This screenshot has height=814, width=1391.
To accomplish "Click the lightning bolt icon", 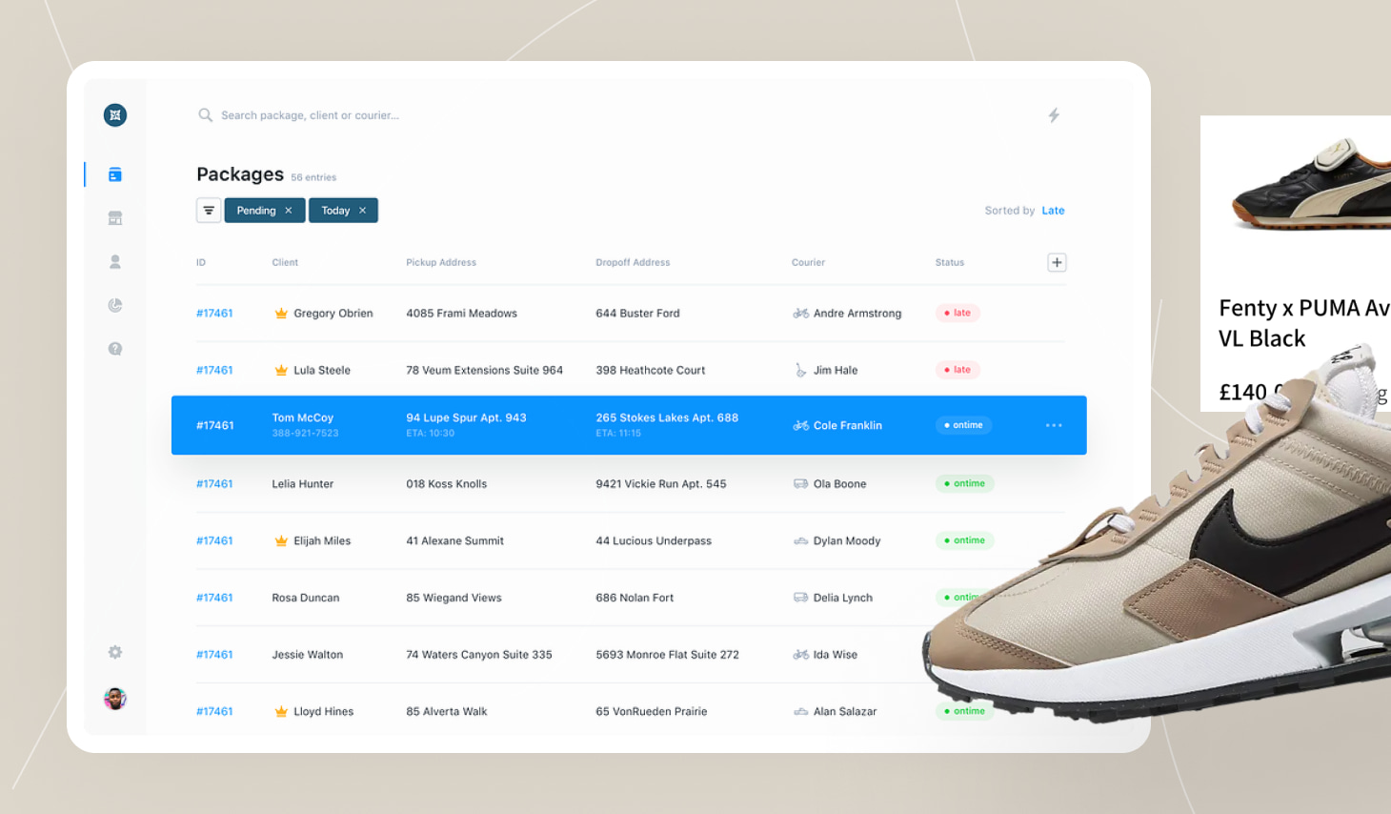I will click(x=1054, y=115).
